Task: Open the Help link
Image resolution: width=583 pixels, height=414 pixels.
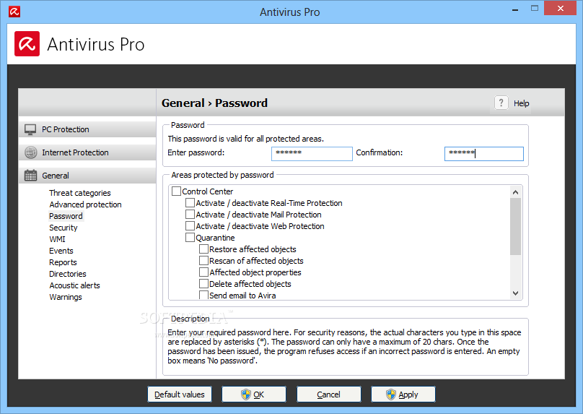Action: pos(521,103)
